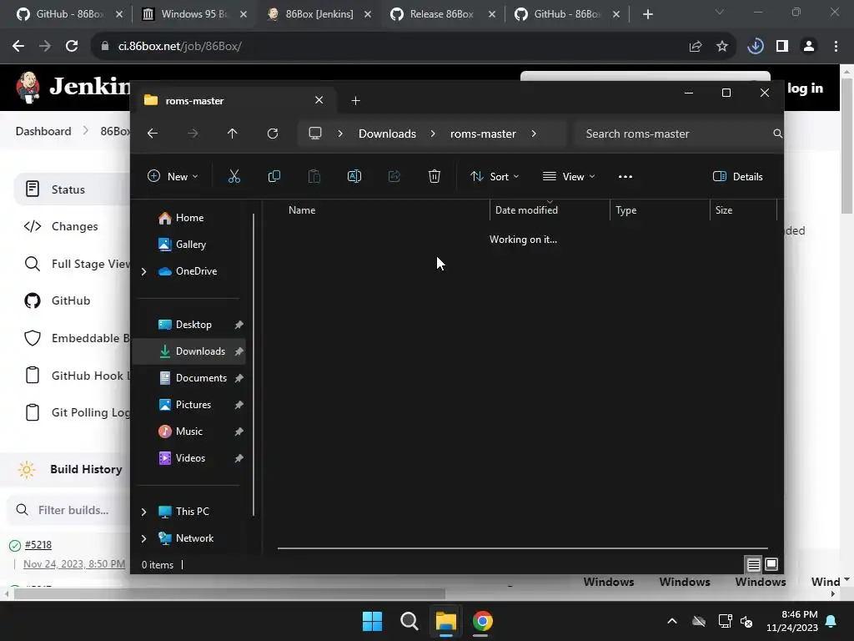Image resolution: width=854 pixels, height=641 pixels.
Task: Open the New dropdown in Explorer
Action: coord(173,177)
